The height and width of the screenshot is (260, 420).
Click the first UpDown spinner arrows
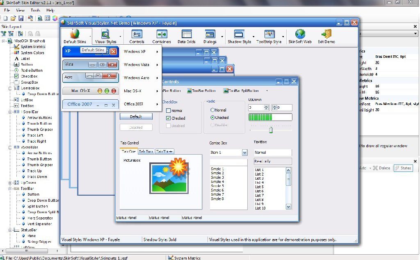coord(266,107)
